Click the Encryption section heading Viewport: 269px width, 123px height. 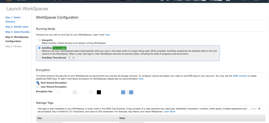tap(43, 70)
